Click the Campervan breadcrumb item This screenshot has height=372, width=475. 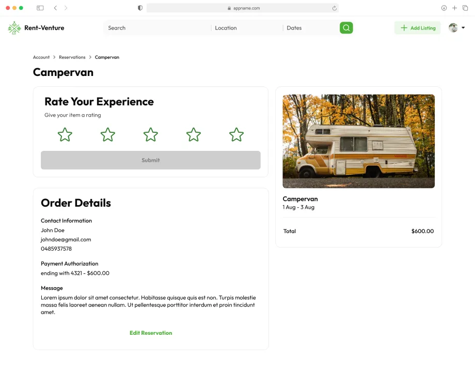tap(107, 57)
